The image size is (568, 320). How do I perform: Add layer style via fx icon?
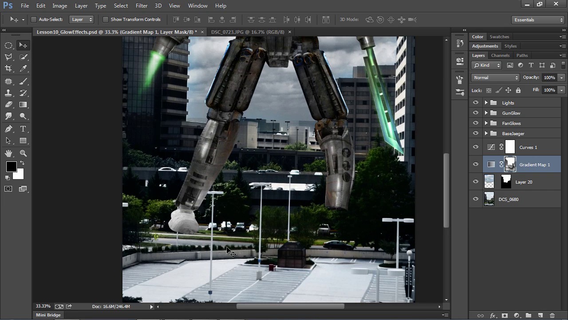point(493,316)
